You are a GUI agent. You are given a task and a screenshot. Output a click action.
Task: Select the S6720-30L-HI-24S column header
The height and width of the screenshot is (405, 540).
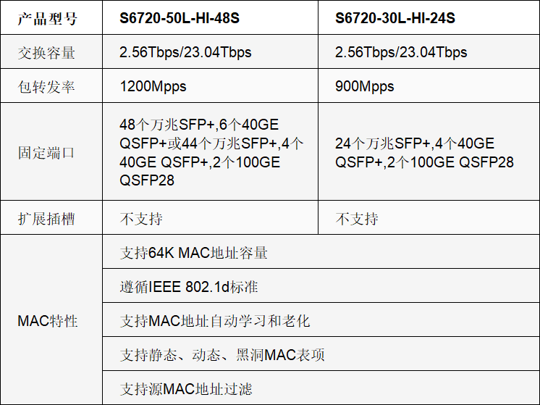[395, 18]
